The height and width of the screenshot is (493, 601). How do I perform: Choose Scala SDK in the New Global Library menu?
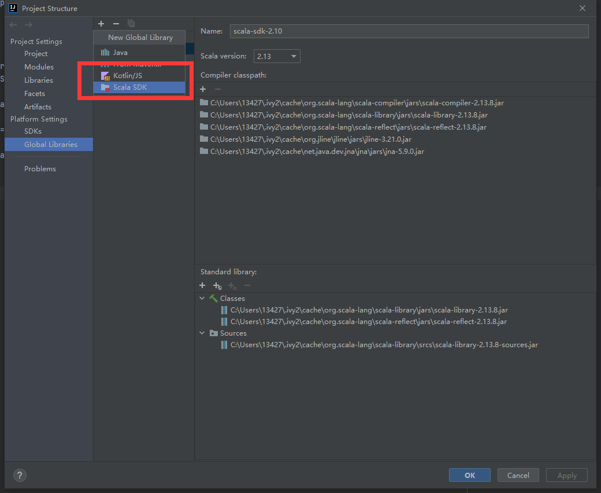139,87
